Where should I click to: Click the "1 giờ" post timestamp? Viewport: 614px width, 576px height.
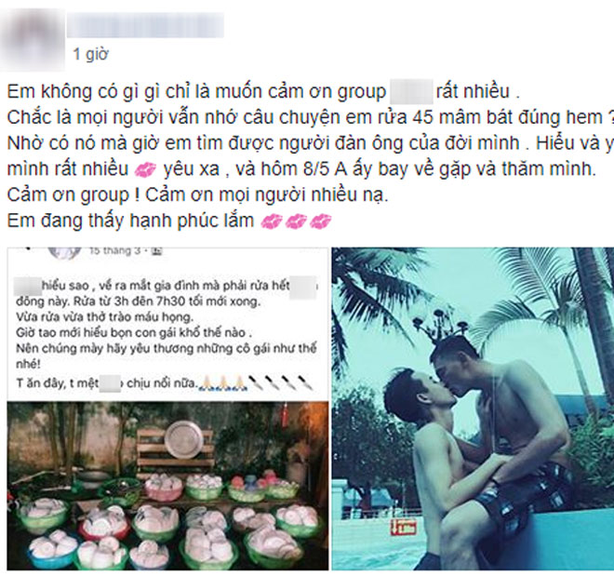90,54
